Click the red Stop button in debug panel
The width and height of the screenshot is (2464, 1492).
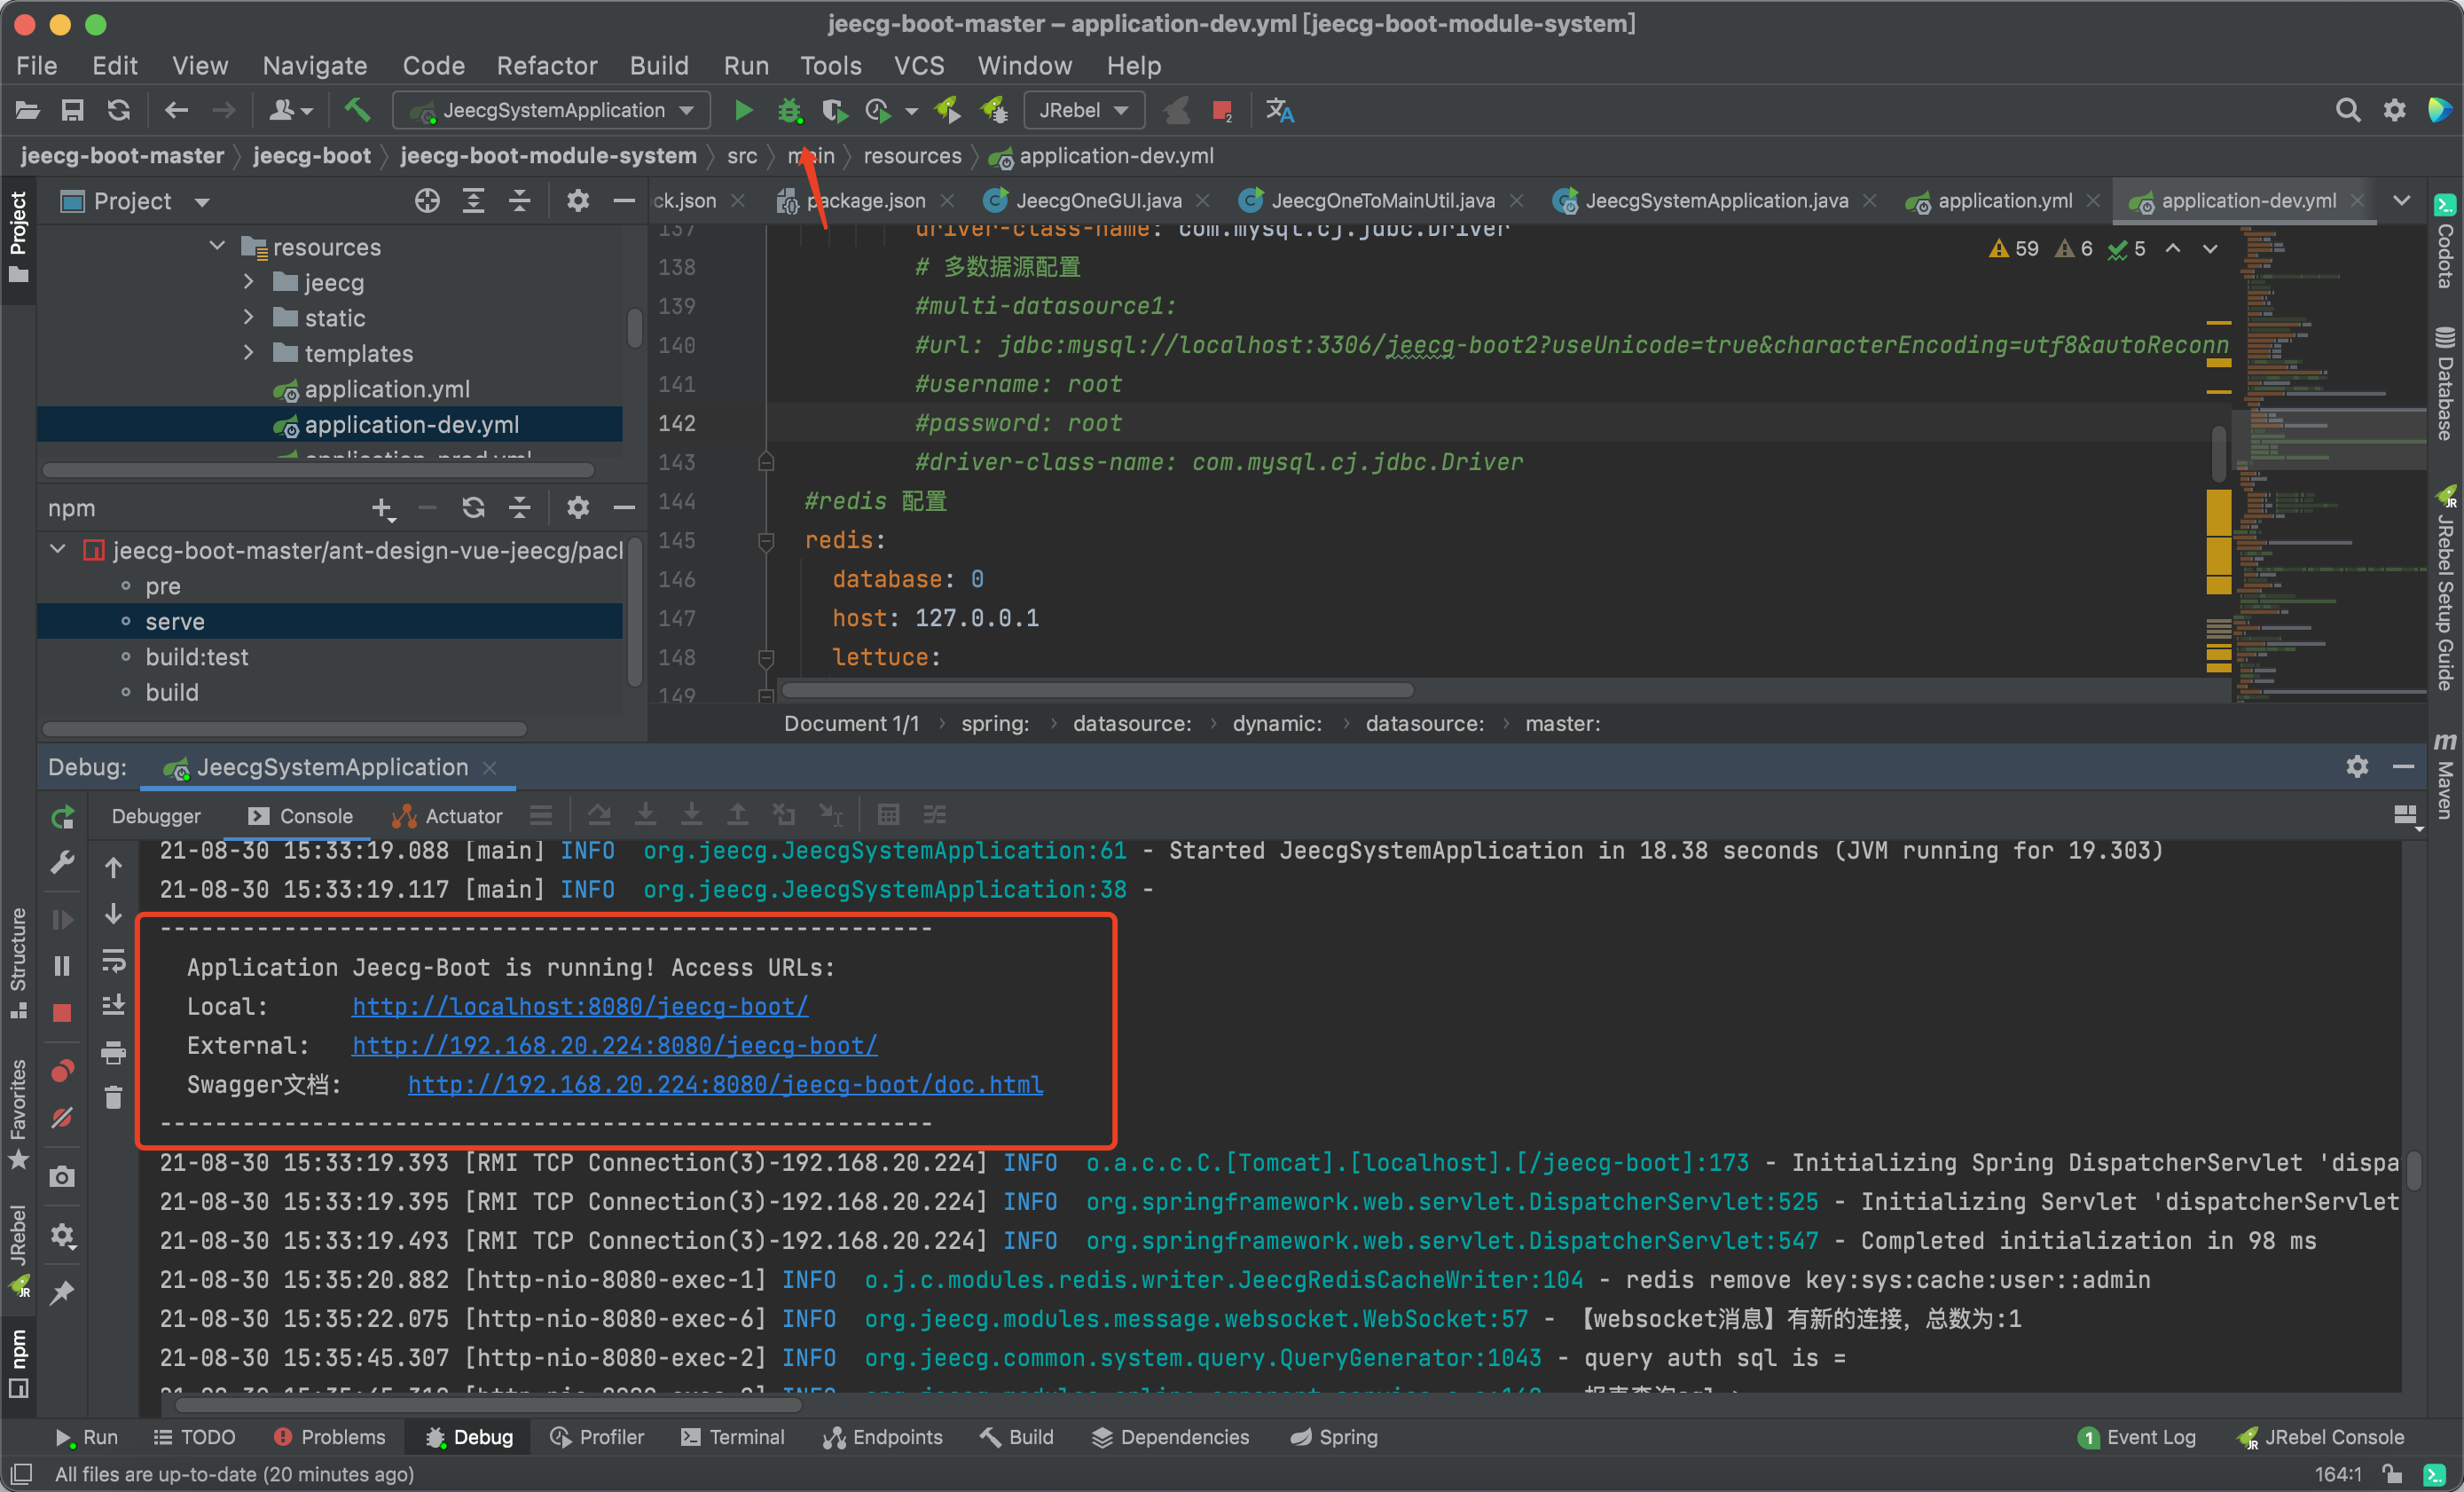pos(62,1013)
